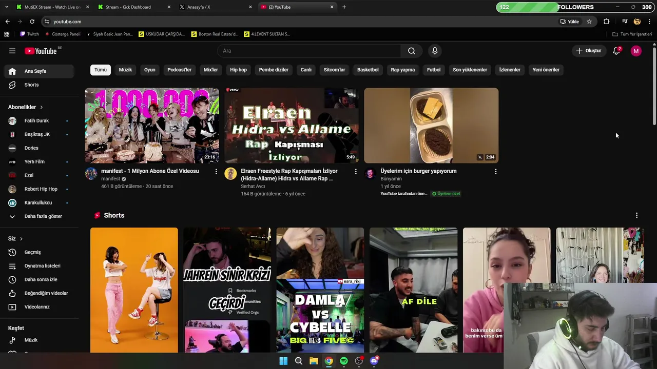Screen dimensions: 657x369
Task: Click the Ara search input field
Action: point(310,51)
